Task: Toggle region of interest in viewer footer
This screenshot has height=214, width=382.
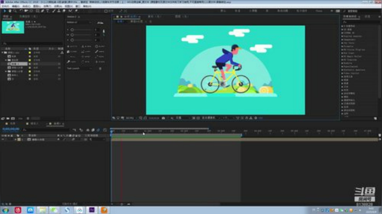Action: (x=194, y=118)
